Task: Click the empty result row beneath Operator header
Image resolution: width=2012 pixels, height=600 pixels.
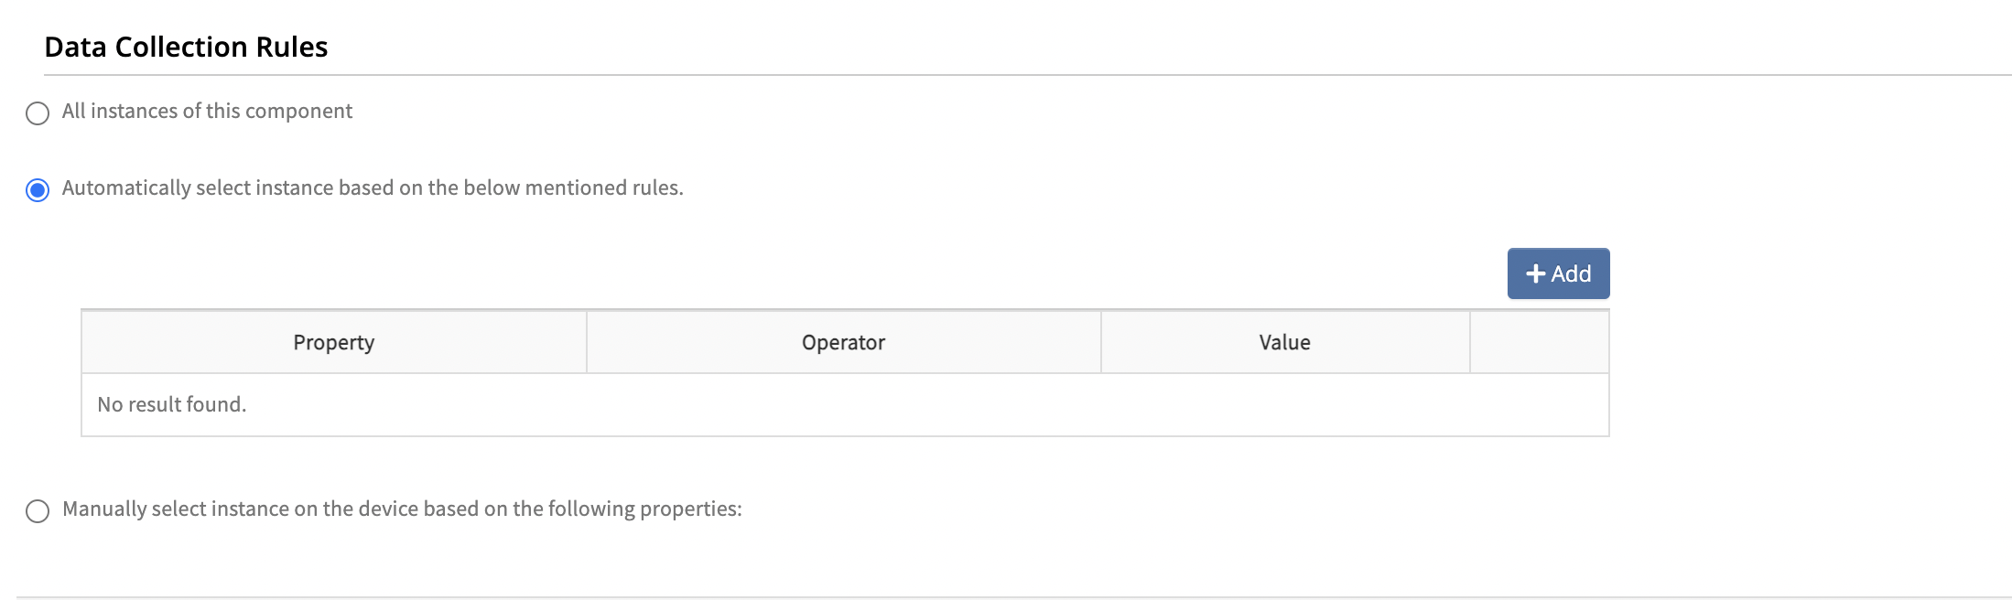Action: click(843, 404)
